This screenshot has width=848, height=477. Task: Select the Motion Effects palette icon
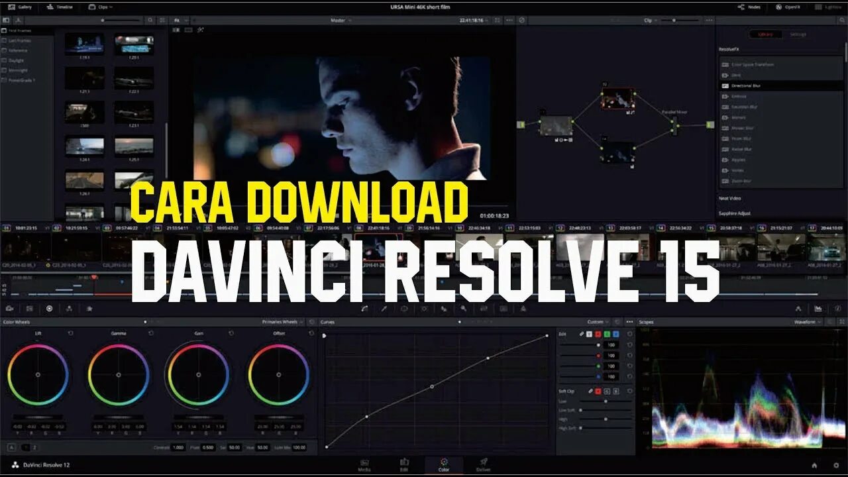[89, 308]
